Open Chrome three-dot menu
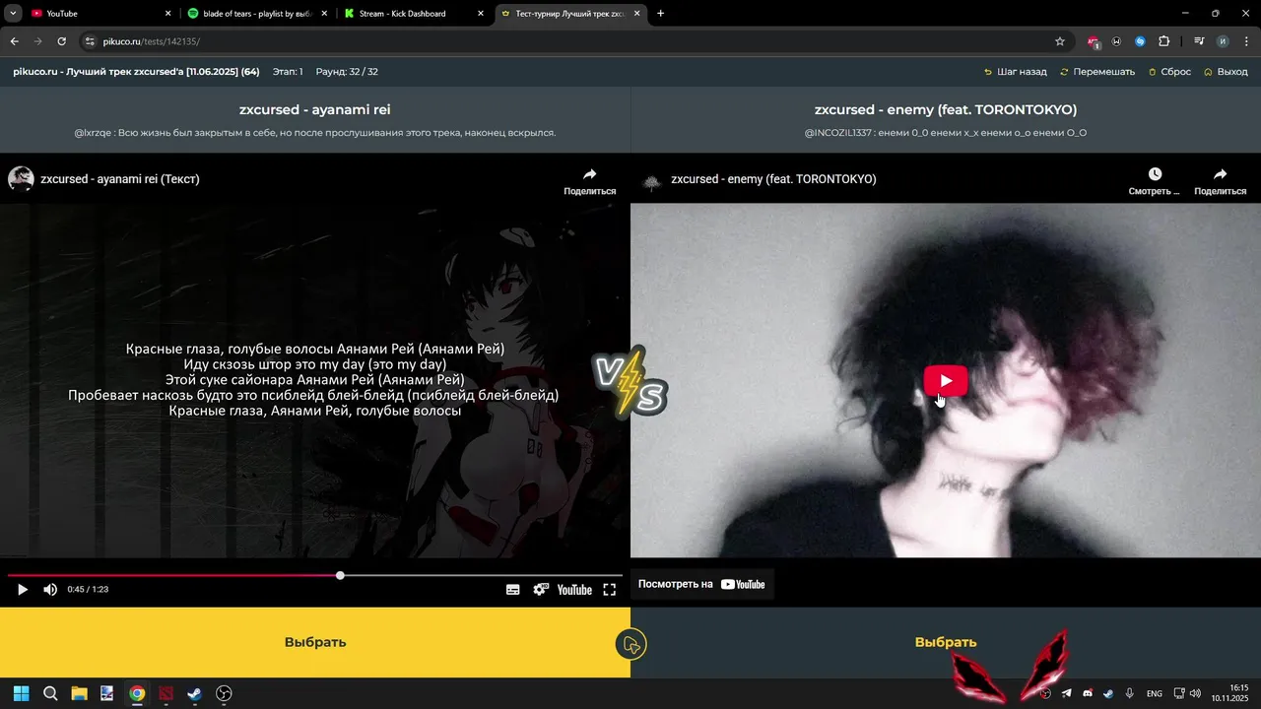1261x709 pixels. [1246, 41]
